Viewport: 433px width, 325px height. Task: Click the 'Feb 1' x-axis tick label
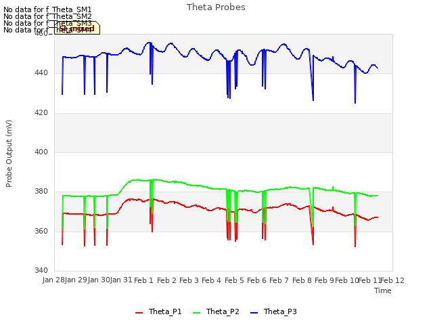[x=143, y=280]
